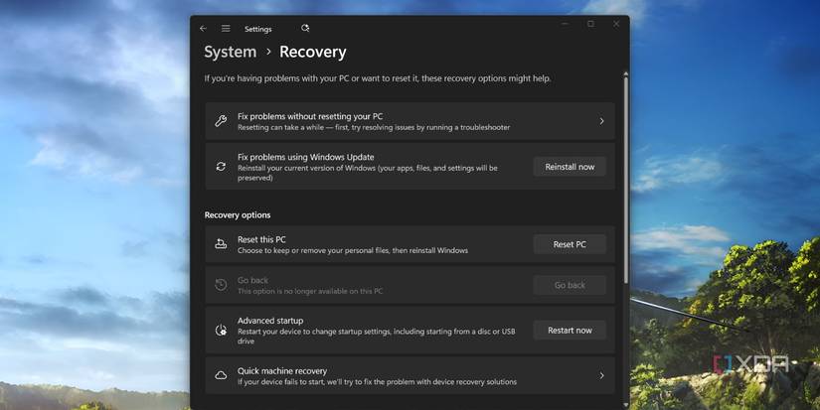
Task: Click the Quick machine recovery cloud icon
Action: (x=221, y=375)
